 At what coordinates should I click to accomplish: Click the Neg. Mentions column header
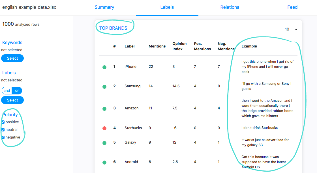point(226,46)
